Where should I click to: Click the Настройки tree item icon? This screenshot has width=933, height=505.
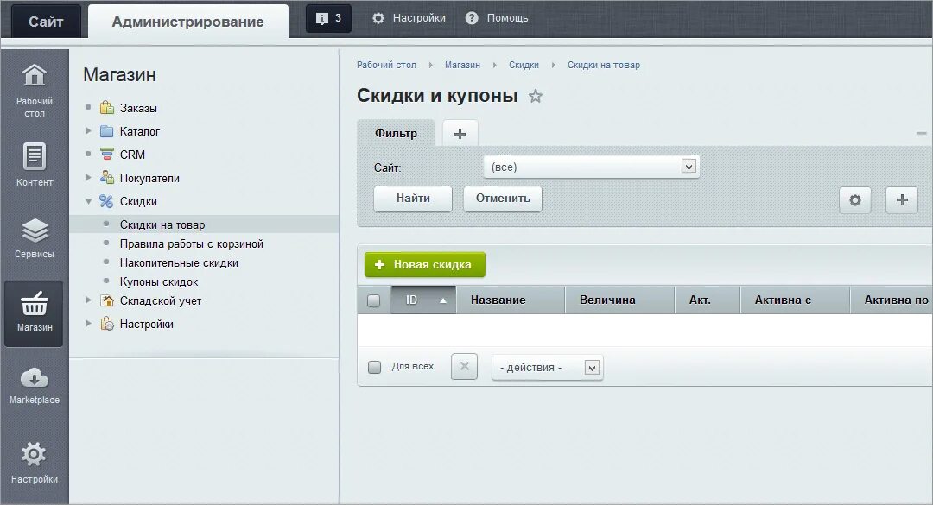[106, 324]
